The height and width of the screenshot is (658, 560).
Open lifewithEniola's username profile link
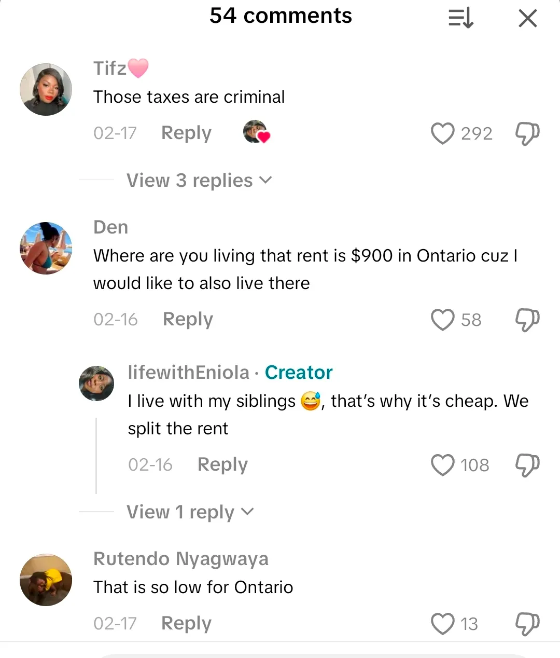[189, 373]
